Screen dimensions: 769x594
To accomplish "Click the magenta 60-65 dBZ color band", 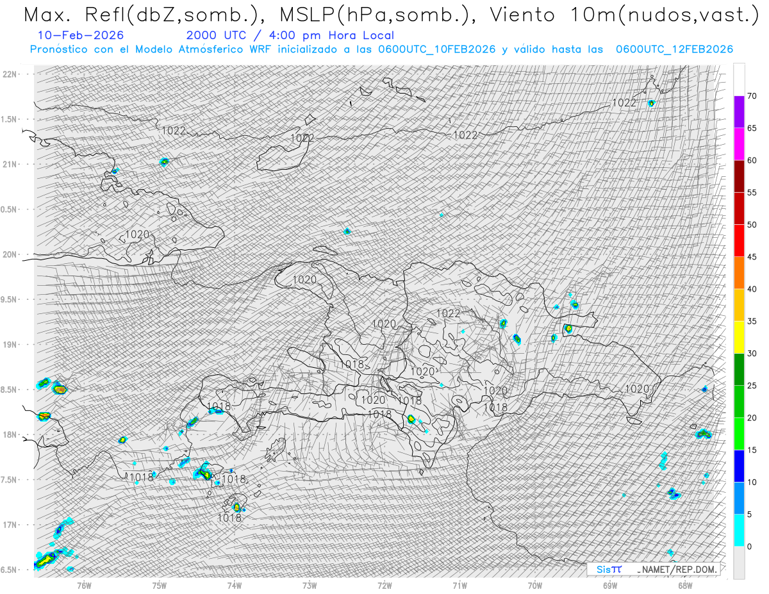I will (x=739, y=144).
